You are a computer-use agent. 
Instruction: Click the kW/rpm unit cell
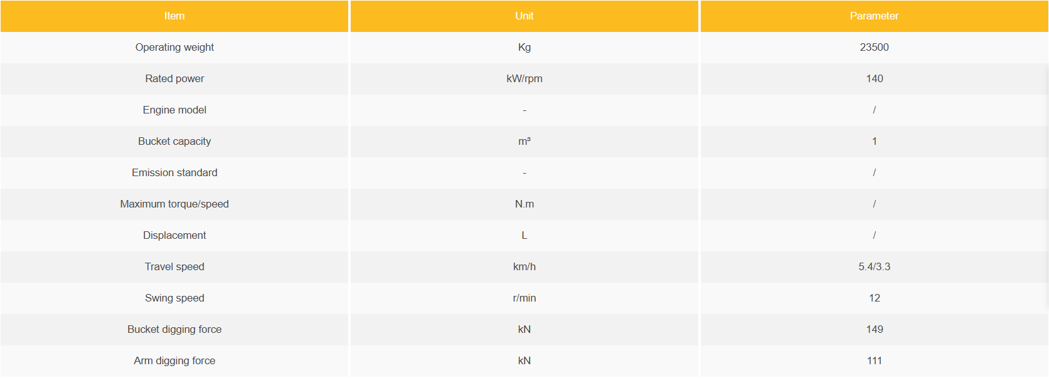[x=524, y=79]
